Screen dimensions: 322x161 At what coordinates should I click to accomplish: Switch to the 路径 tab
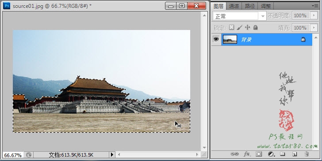coord(250,6)
